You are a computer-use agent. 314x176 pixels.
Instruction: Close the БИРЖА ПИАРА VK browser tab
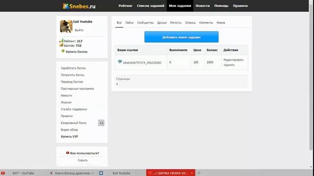point(192,173)
